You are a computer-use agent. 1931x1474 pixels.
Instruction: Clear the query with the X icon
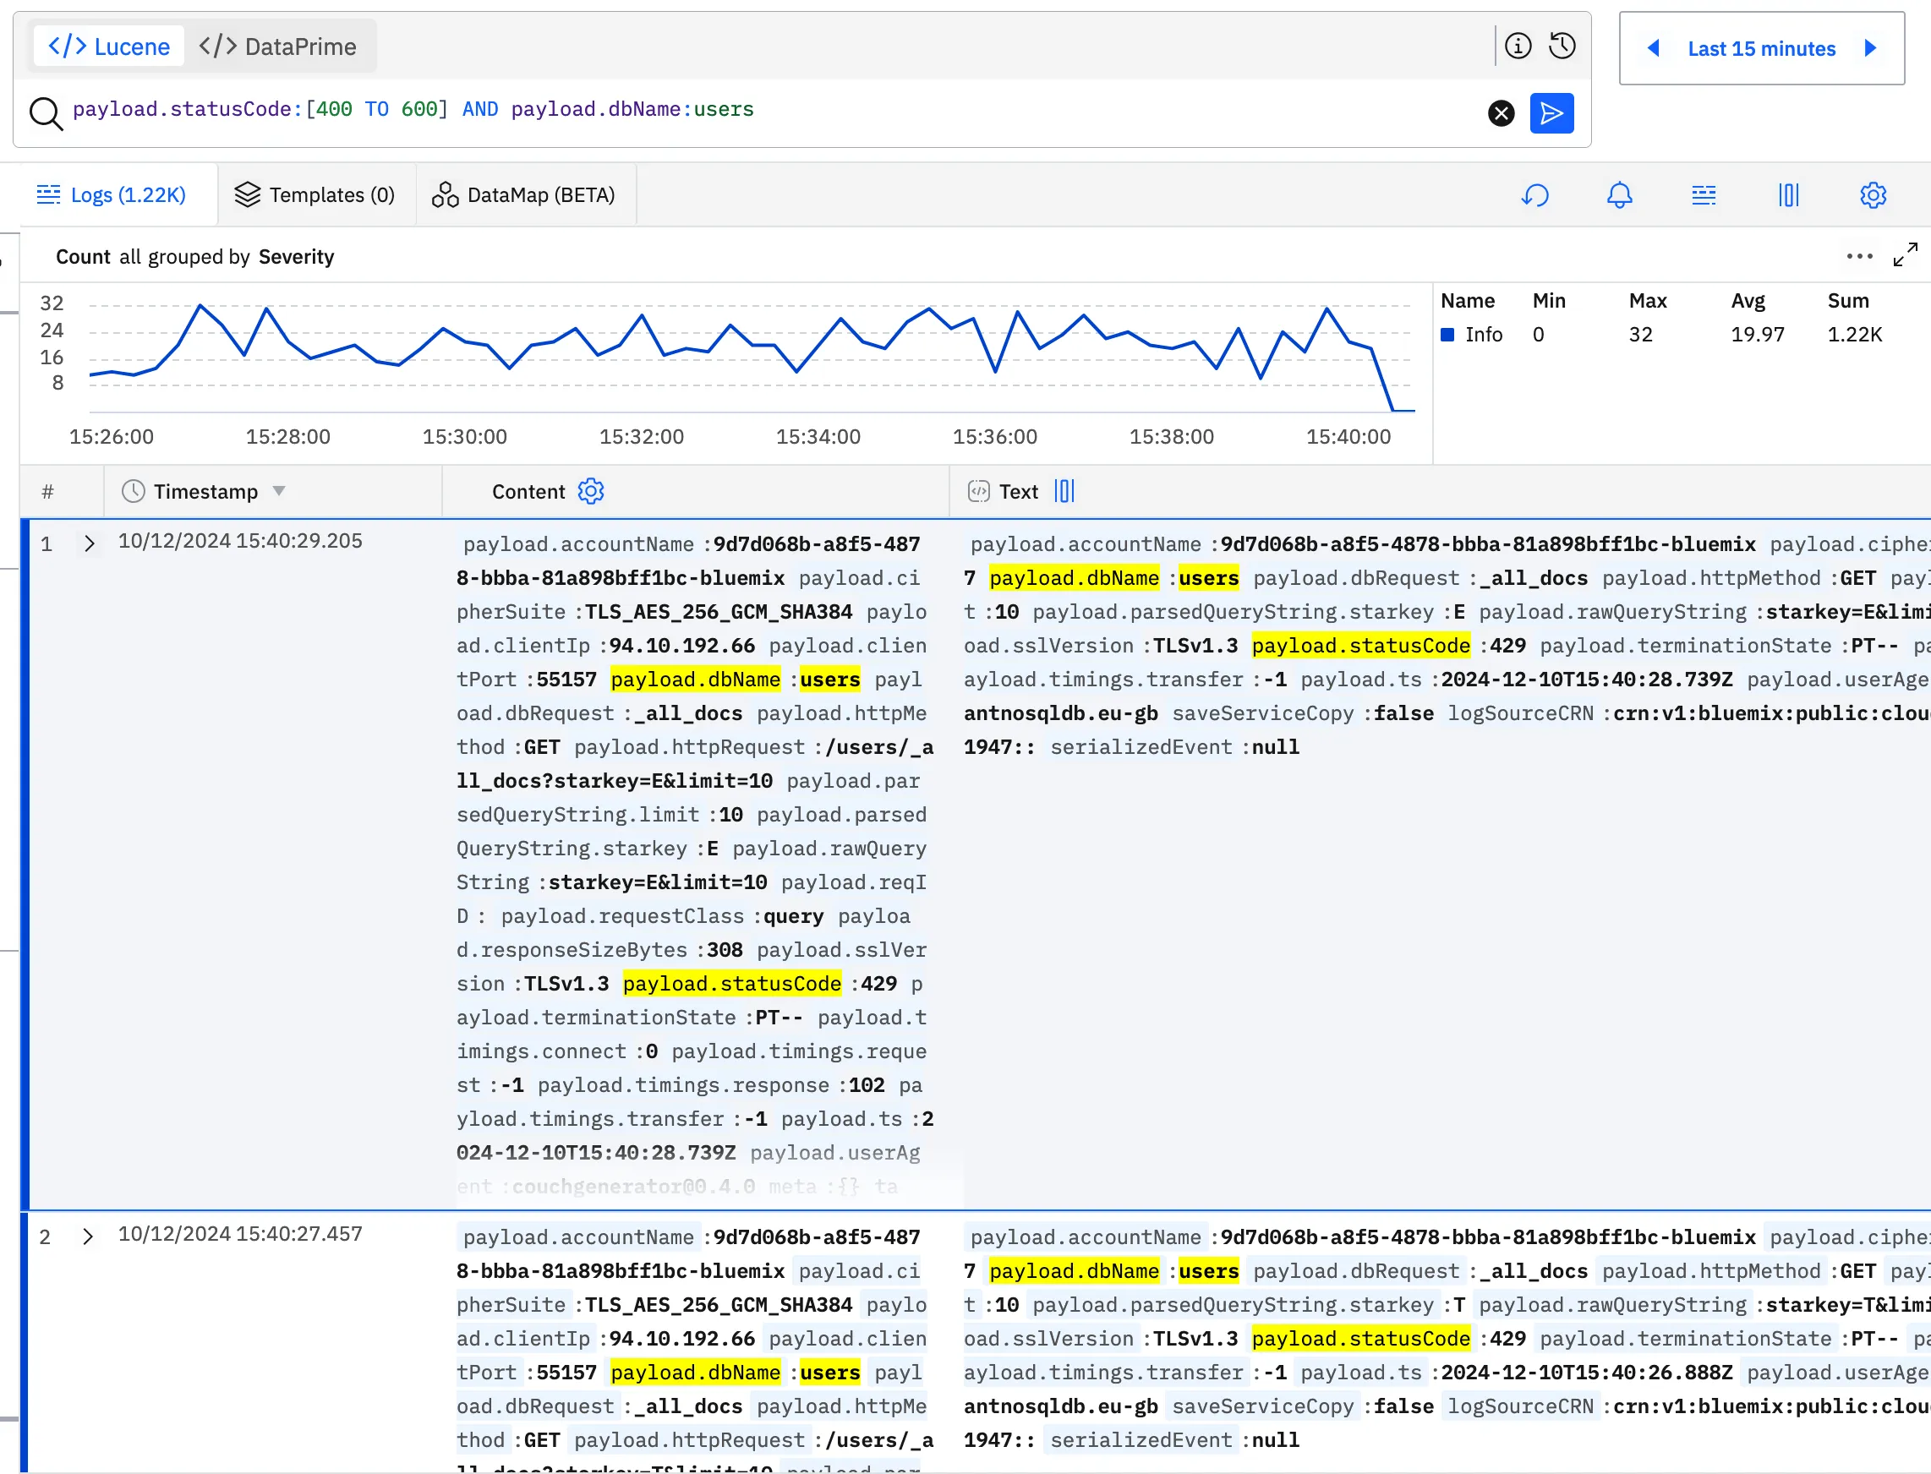pyautogui.click(x=1501, y=113)
